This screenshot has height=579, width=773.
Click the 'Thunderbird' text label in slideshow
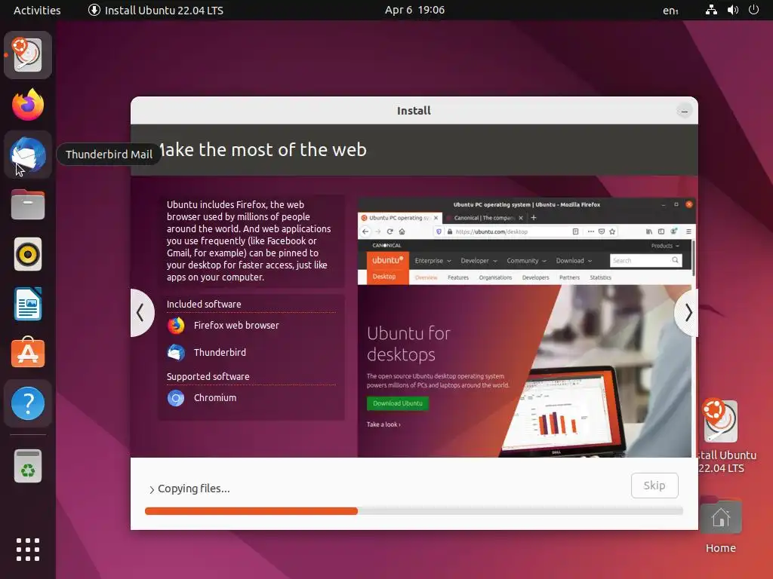[x=220, y=353]
